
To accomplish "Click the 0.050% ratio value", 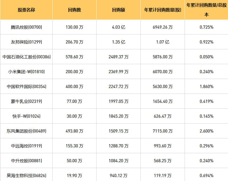I will [x=207, y=57].
